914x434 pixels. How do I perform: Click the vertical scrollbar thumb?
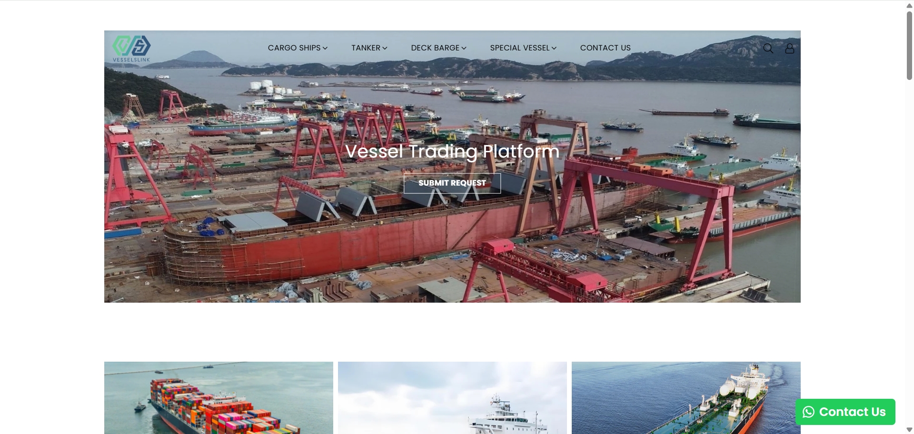pos(909,45)
